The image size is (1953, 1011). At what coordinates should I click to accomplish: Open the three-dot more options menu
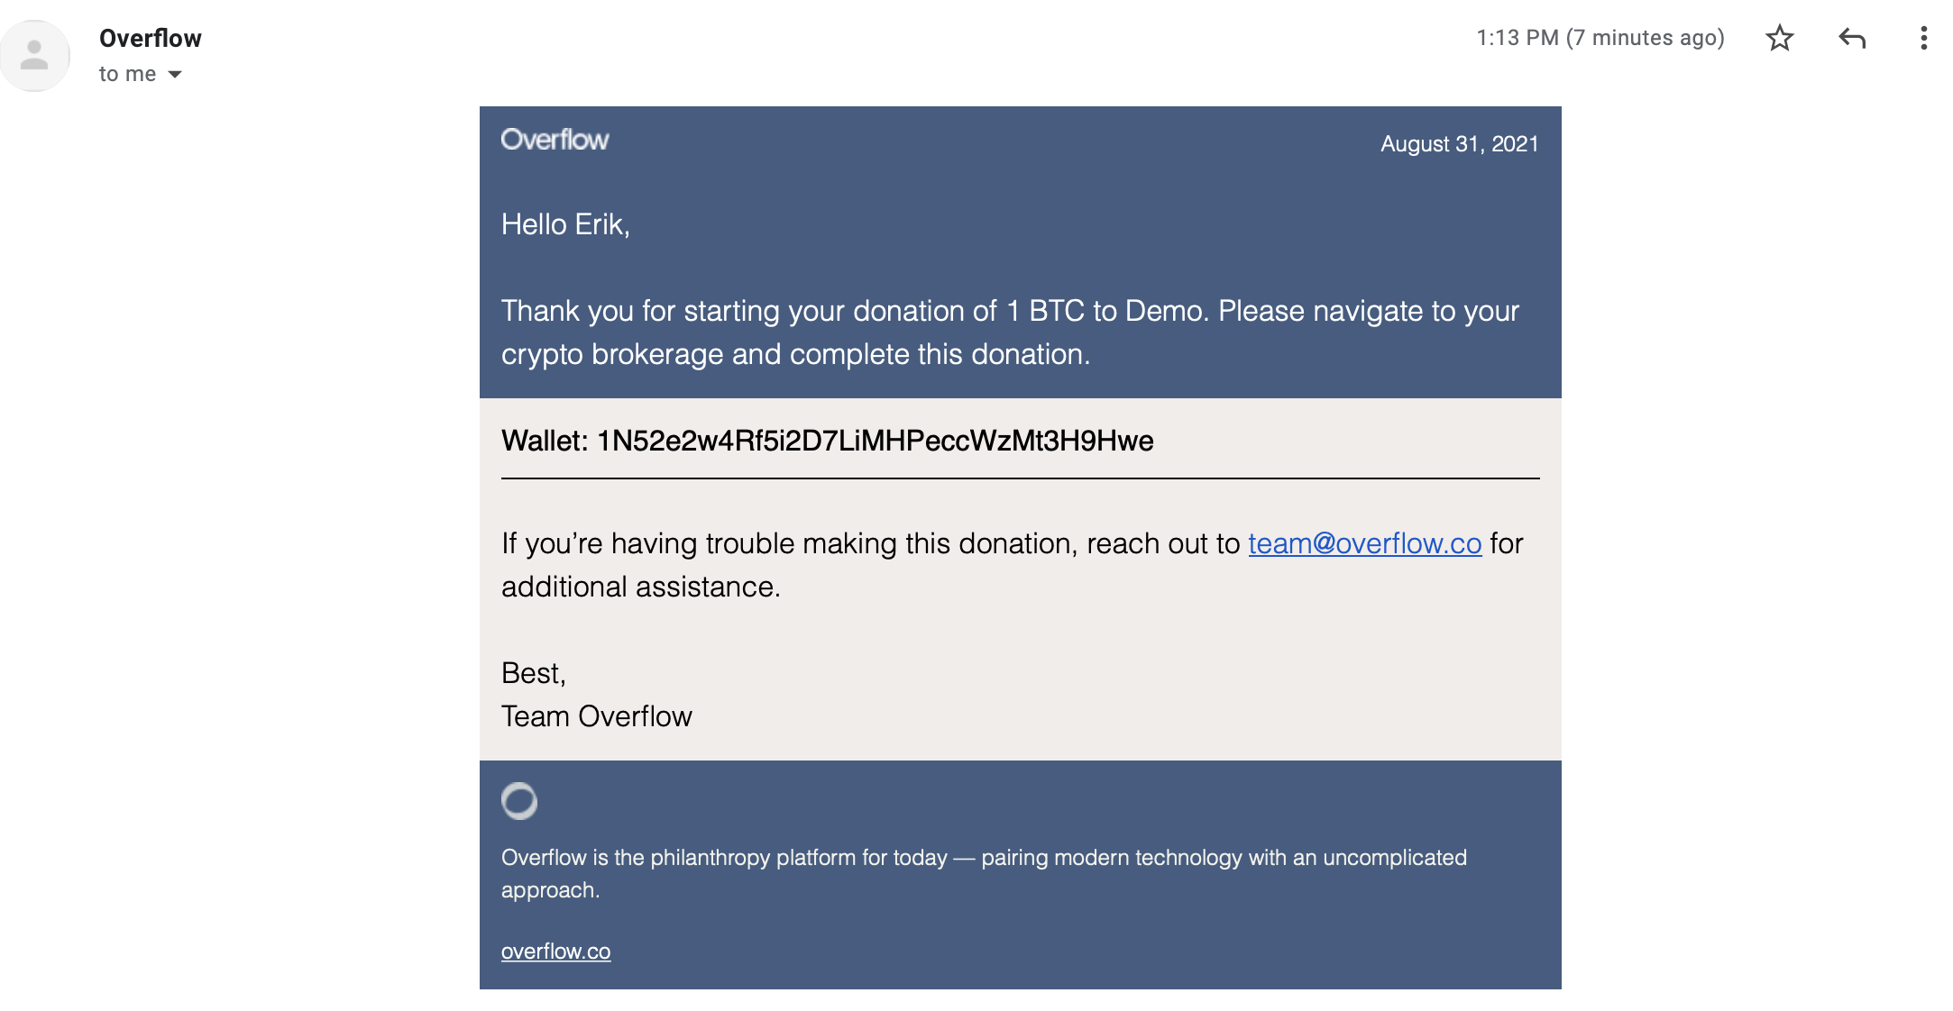(x=1923, y=38)
